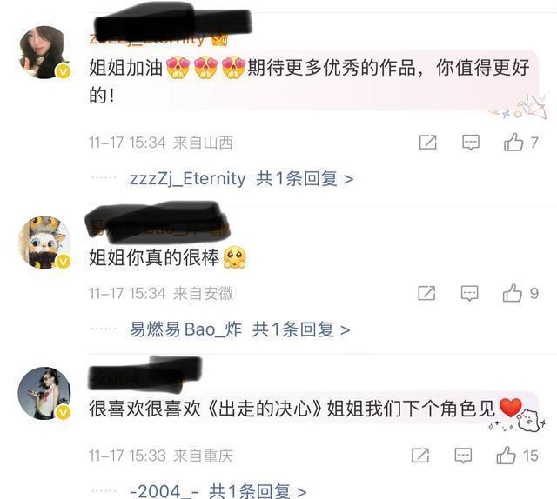Expand -2004_- 共1条回复 thread
Viewport: 557px width, 499px height.
pos(258,491)
